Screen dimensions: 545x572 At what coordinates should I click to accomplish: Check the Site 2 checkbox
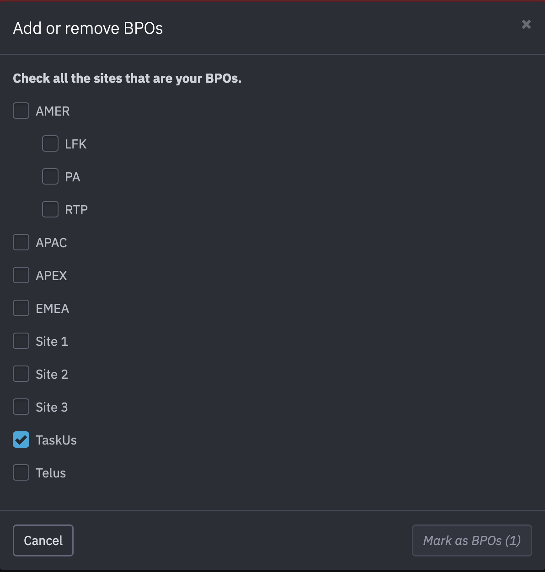click(x=21, y=374)
